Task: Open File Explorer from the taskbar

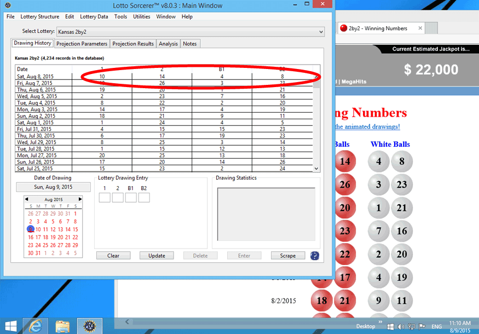Action: click(x=62, y=326)
